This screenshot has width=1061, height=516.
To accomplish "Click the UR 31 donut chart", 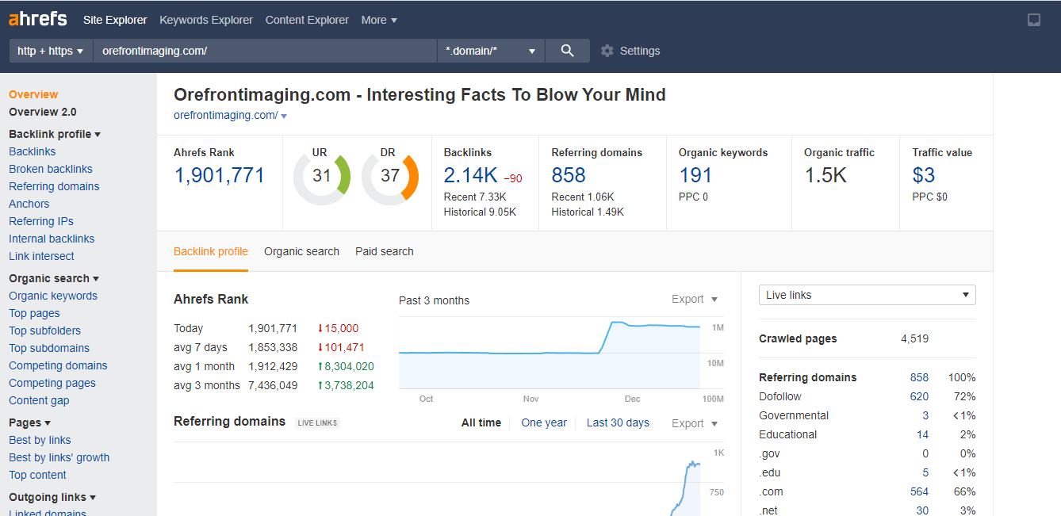I will coord(321,176).
